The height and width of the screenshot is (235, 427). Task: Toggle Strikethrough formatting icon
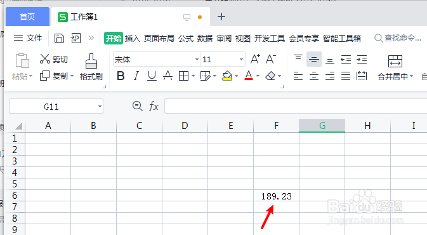point(168,76)
